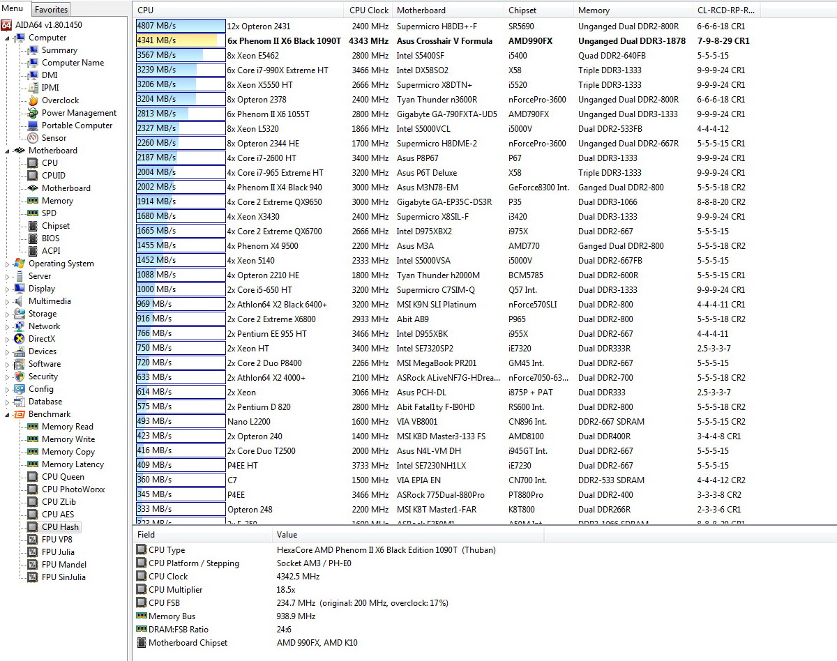Screen dimensions: 837x661
Task: Select the CPU ZLib benchmark icon
Action: 33,502
